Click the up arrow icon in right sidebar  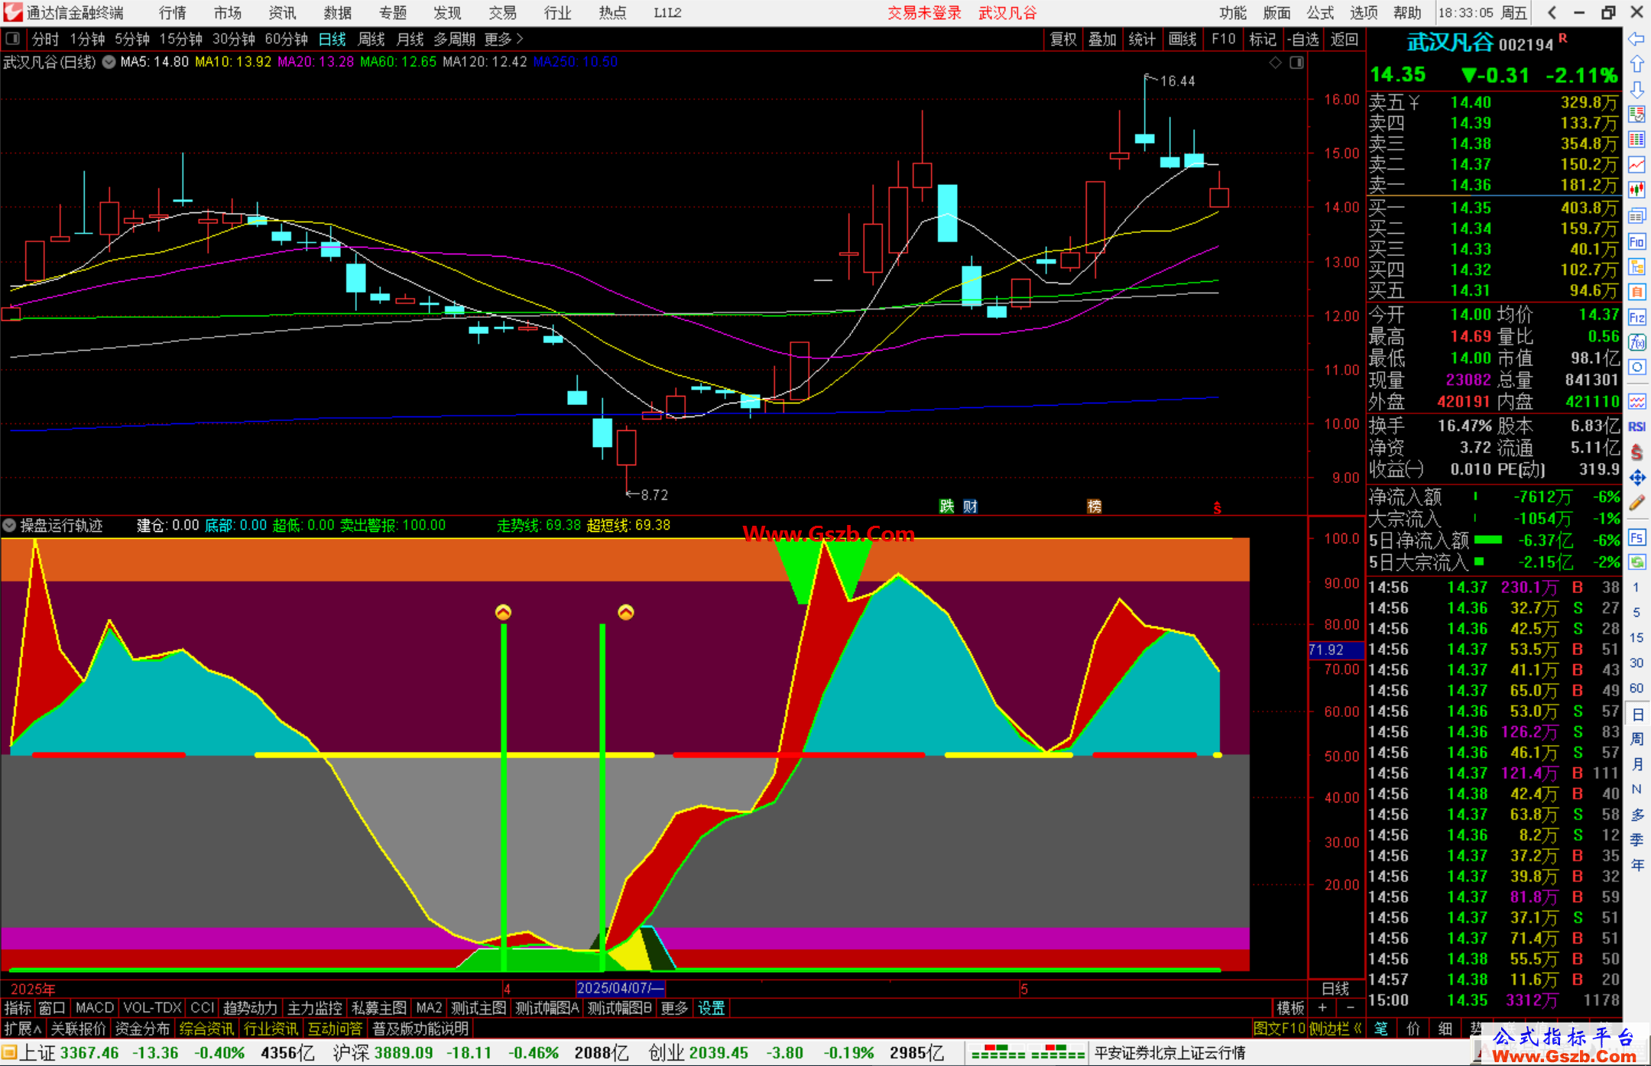[1636, 64]
